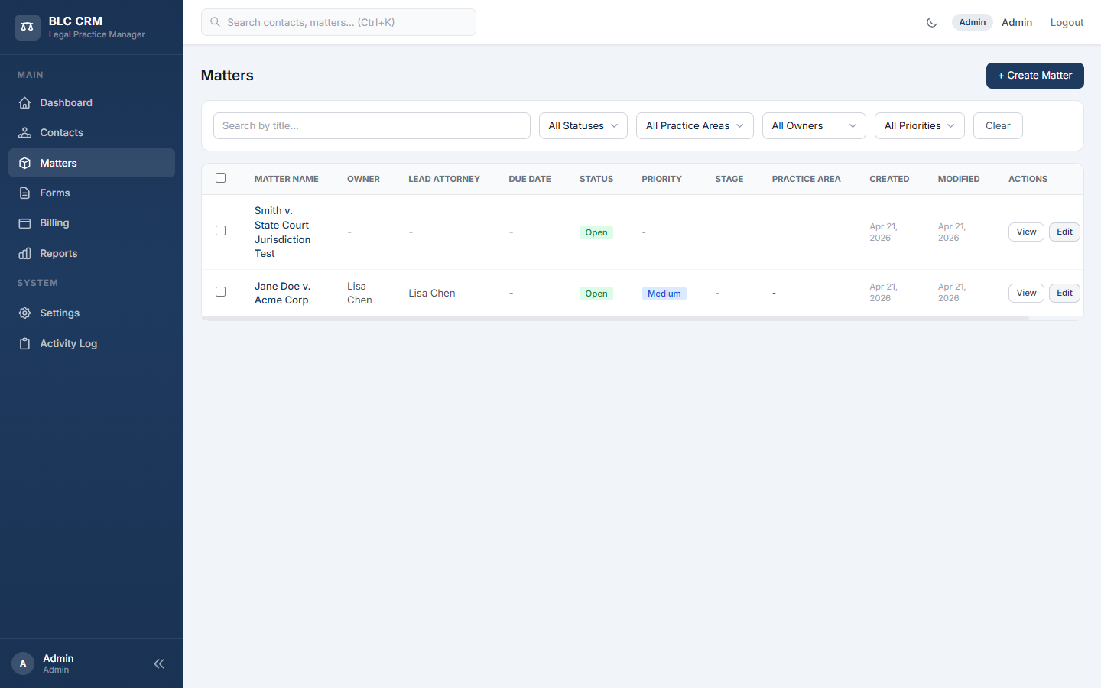The width and height of the screenshot is (1101, 688).
Task: Click the Medium priority badge
Action: [x=664, y=294]
